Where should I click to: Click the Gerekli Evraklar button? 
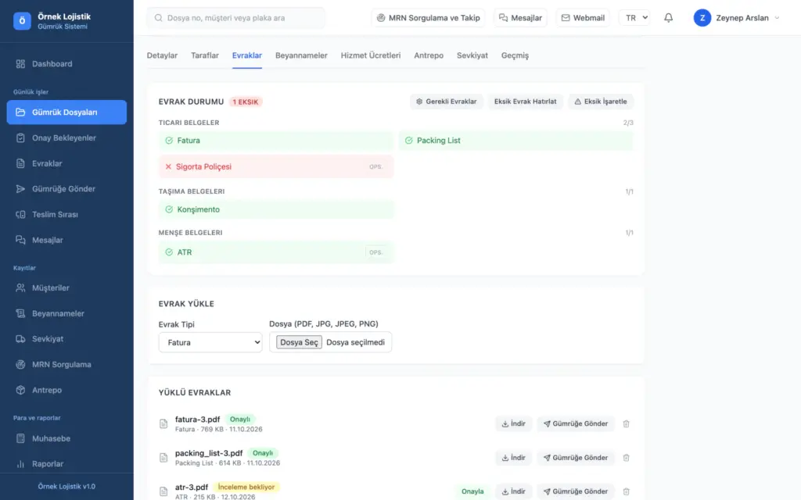pos(447,102)
